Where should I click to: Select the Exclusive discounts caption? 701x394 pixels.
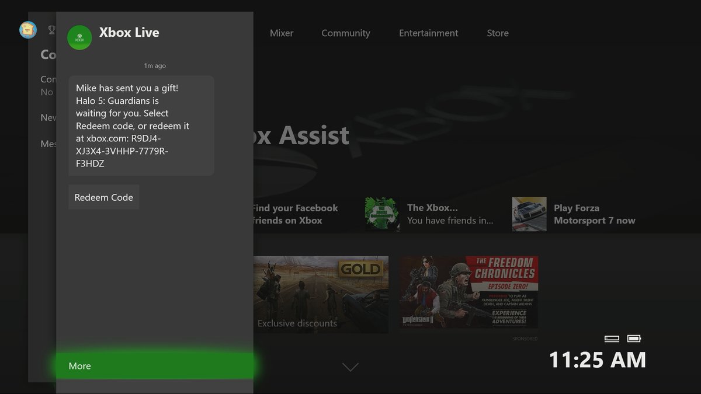[297, 323]
